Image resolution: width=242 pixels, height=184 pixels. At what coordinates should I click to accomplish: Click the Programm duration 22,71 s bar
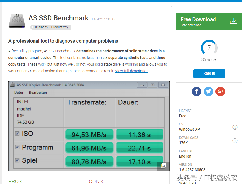tap(140, 148)
